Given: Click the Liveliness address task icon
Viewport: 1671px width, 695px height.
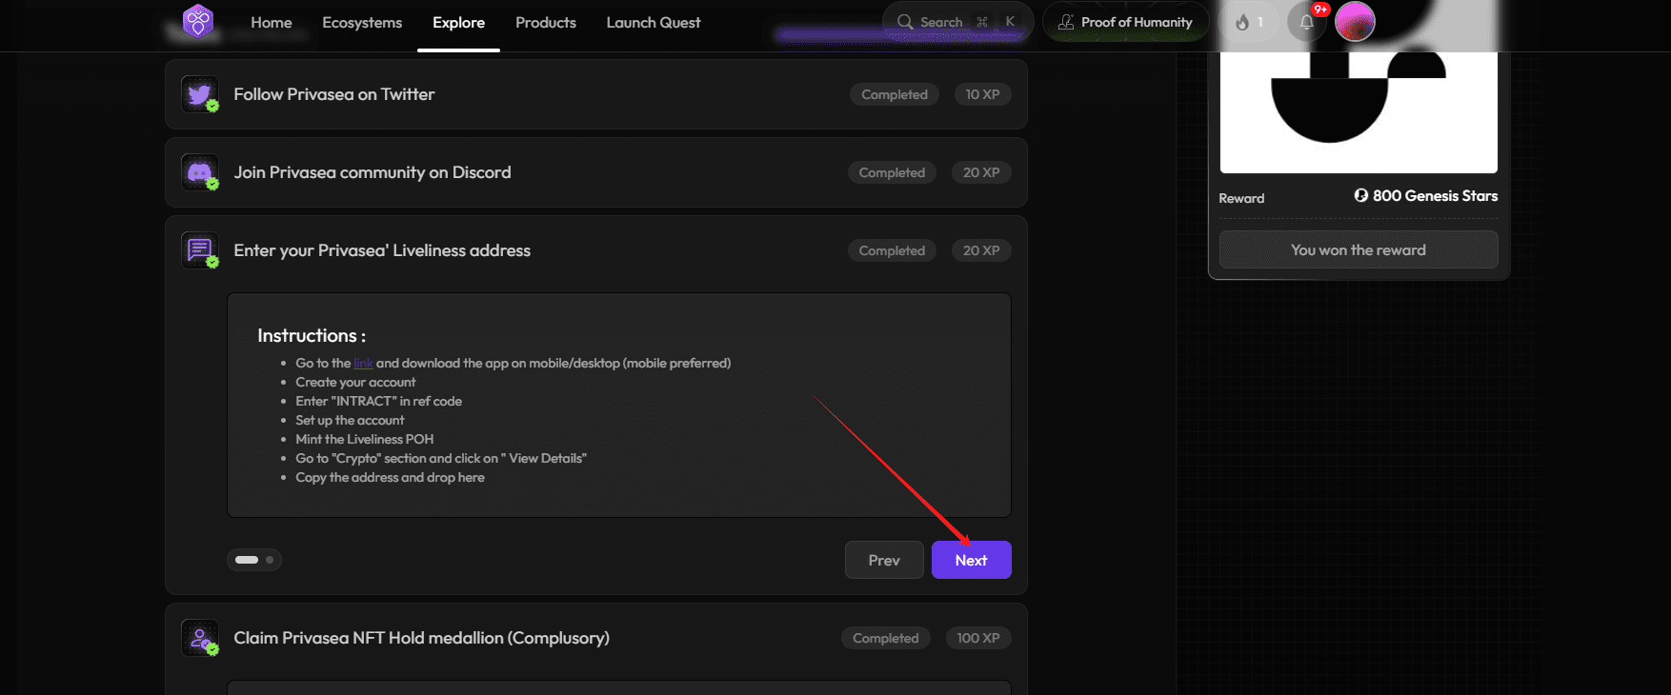Looking at the screenshot, I should click(x=200, y=250).
